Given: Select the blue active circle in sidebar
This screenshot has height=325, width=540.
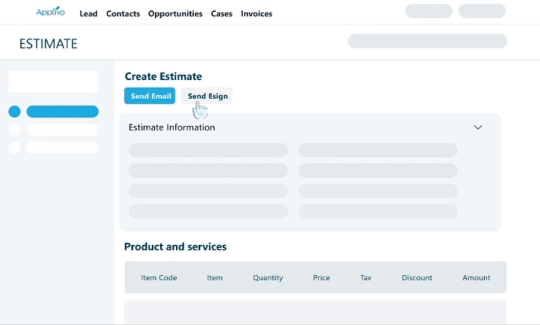Looking at the screenshot, I should coord(15,111).
